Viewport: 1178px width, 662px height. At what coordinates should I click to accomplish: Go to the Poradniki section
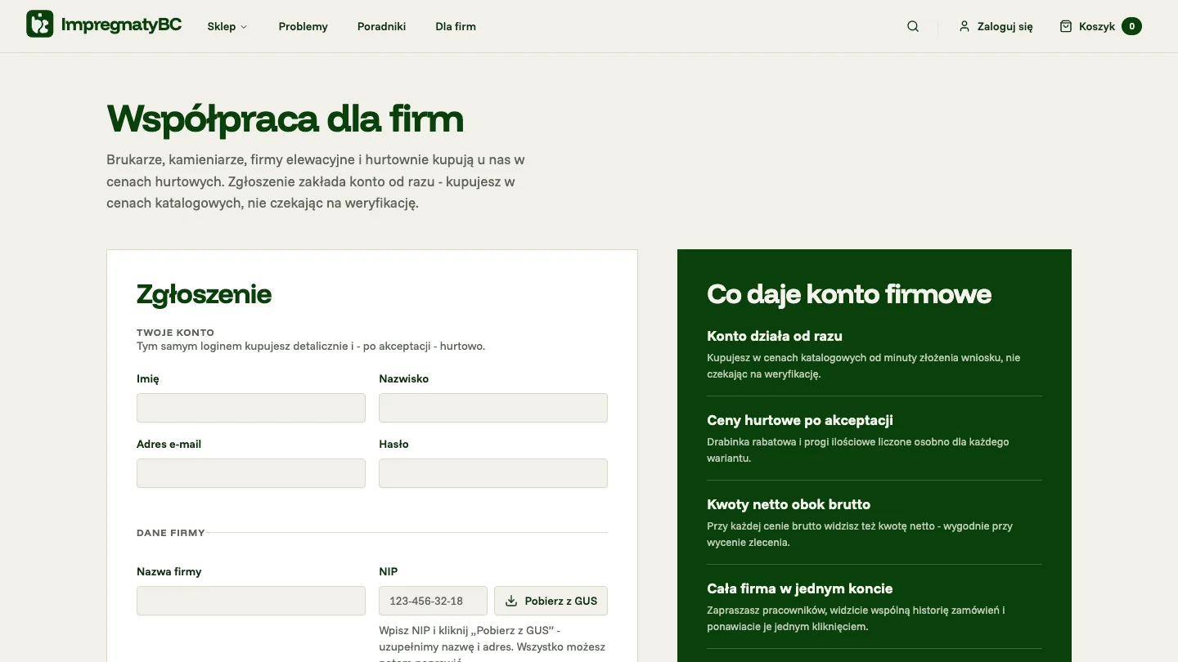coord(381,26)
